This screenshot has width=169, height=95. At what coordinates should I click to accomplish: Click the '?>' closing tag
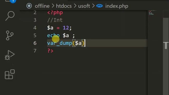(x=50, y=51)
